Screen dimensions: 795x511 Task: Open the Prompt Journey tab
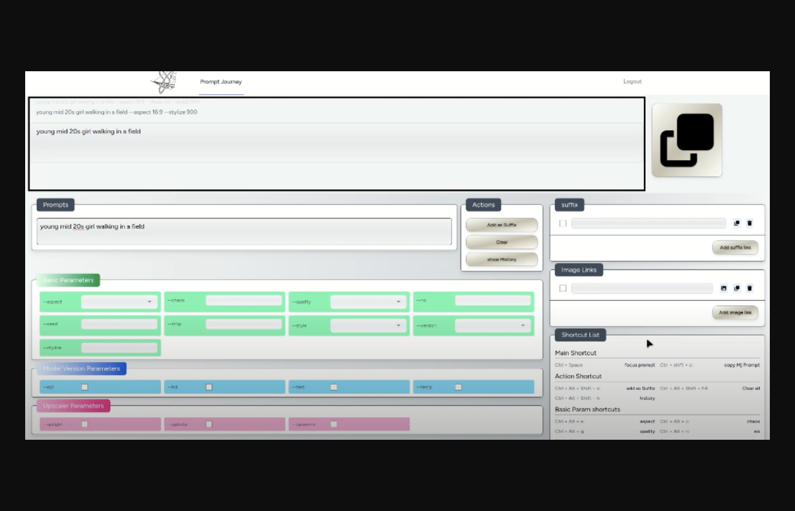221,82
